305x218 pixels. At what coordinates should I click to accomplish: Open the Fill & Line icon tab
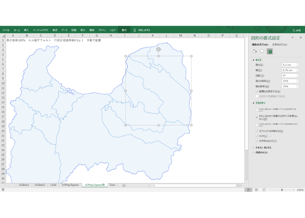(x=254, y=52)
